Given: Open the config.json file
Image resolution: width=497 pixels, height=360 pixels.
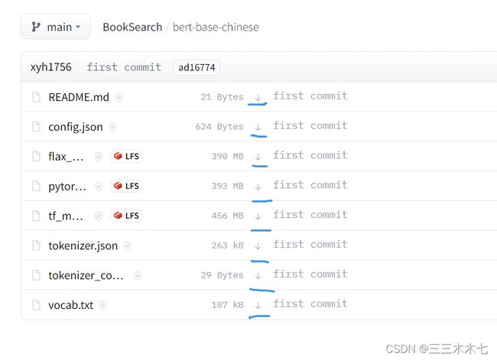Looking at the screenshot, I should point(76,127).
